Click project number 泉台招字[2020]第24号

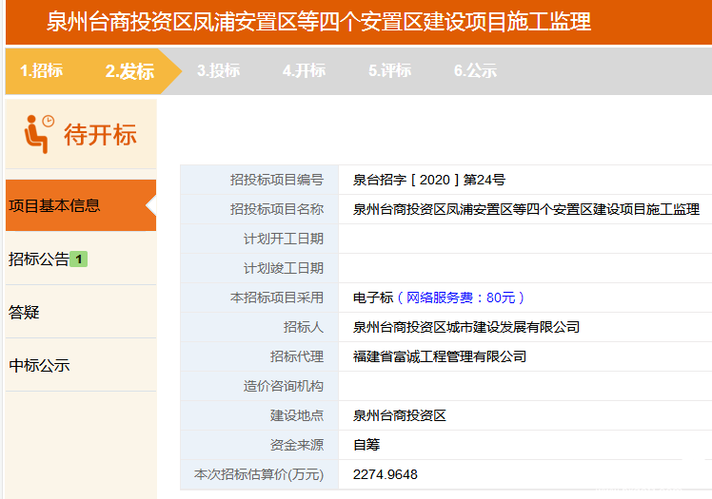(429, 180)
